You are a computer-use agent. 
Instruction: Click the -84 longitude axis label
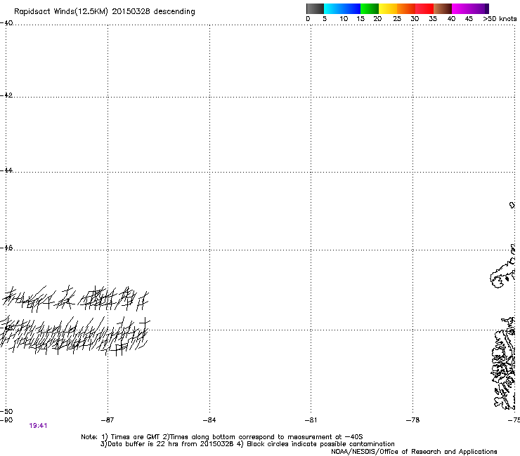pos(209,420)
